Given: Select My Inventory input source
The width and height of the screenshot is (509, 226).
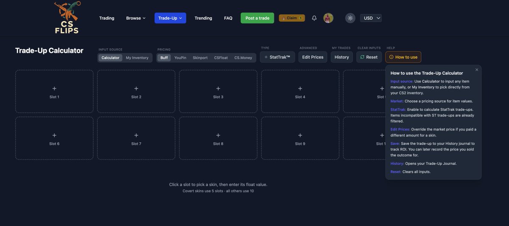Looking at the screenshot, I should pos(137,58).
